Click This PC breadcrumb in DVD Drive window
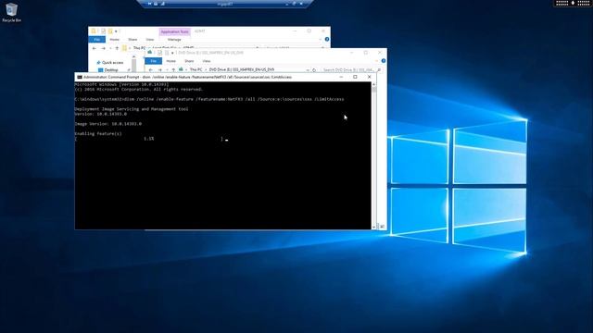Image resolution: width=593 pixels, height=333 pixels. click(196, 70)
